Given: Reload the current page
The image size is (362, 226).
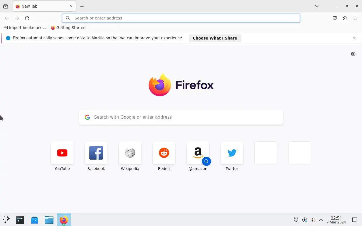Looking at the screenshot, I should (x=27, y=18).
